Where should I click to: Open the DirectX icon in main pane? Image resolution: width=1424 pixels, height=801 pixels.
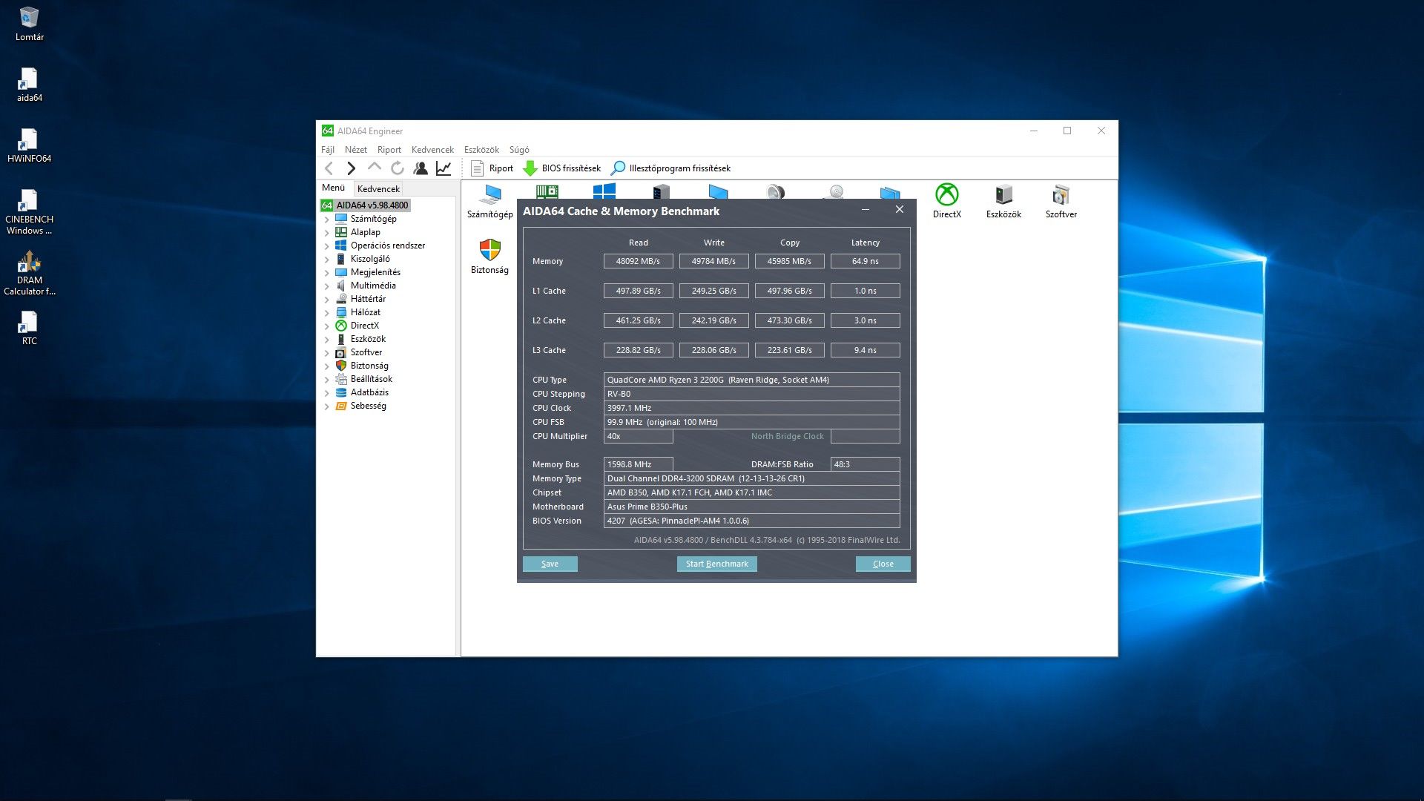click(946, 202)
